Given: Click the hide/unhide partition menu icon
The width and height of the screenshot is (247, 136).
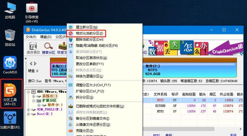Looking at the screenshot, I should [71, 46].
